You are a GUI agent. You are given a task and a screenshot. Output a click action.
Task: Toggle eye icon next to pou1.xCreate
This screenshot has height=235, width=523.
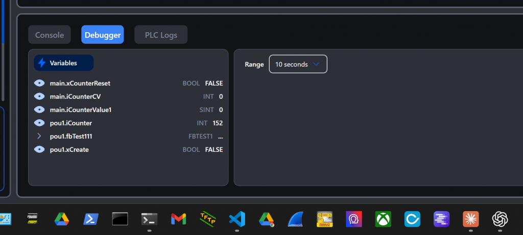pos(39,149)
